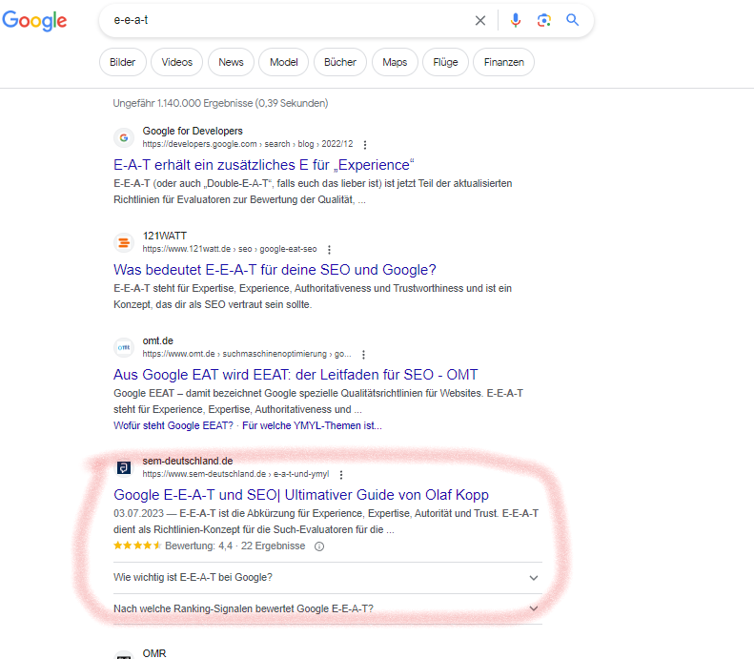Clear the search box with the X icon
This screenshot has height=659, width=754.
[x=479, y=20]
